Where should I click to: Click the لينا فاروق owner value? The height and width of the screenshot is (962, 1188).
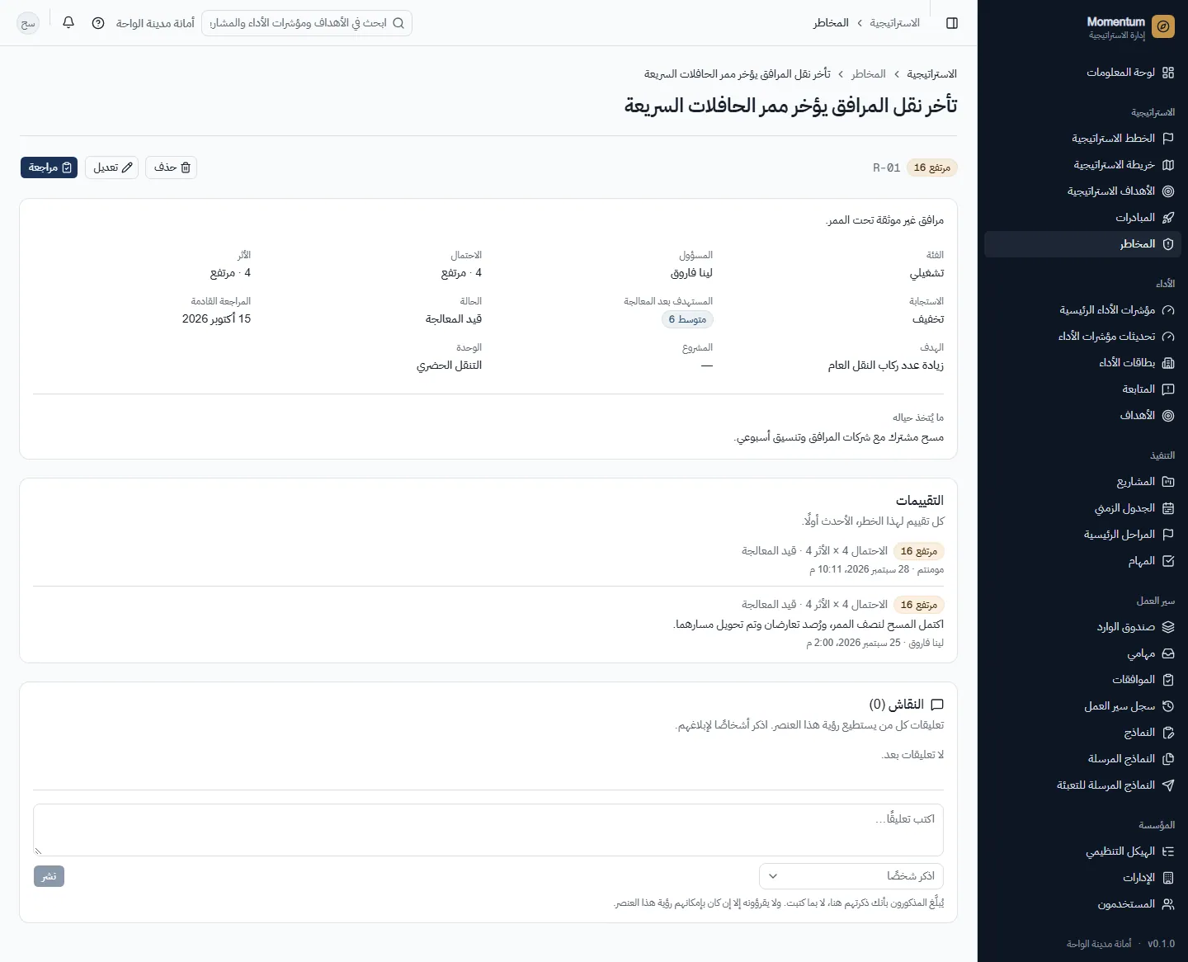tap(691, 273)
